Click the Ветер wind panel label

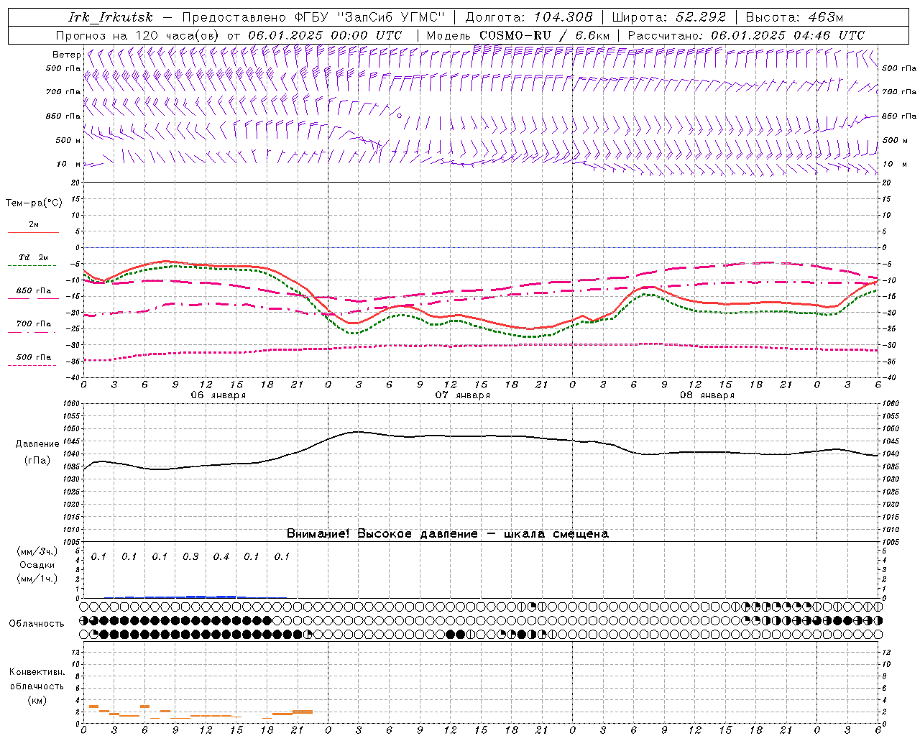coord(67,55)
